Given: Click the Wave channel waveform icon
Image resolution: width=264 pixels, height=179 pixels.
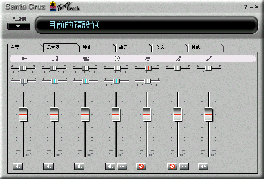Looking at the screenshot, I should 24,59.
